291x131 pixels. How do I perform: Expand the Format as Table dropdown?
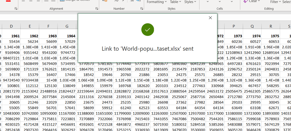pyautogui.click(x=176, y=2)
